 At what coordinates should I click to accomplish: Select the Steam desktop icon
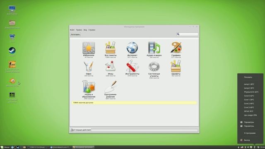click(12, 52)
